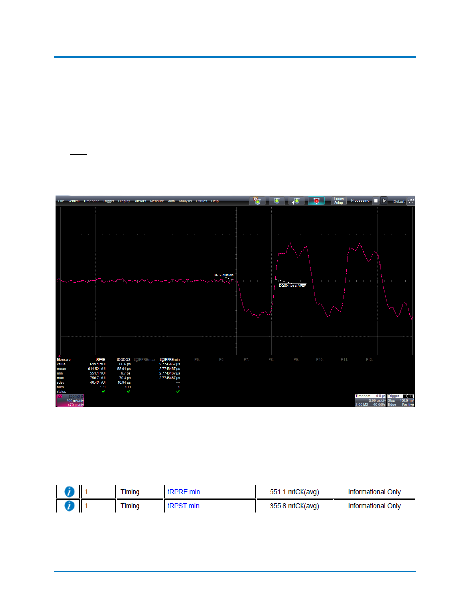Image resolution: width=470 pixels, height=609 pixels.
Task: Select the t@tRPREmax measurement column header
Action: click(145, 360)
